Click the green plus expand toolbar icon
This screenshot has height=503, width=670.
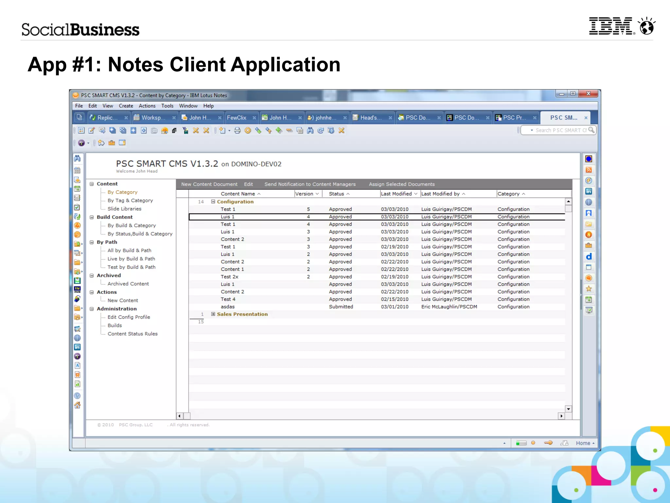click(279, 131)
